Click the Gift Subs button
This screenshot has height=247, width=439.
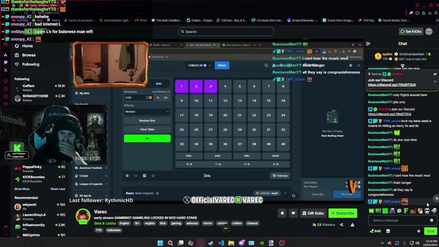[313, 213]
